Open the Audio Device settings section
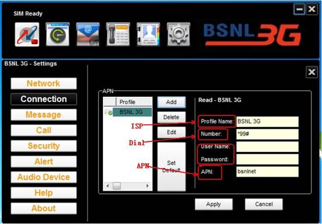Screen dimensions: 322x224 coord(44,177)
